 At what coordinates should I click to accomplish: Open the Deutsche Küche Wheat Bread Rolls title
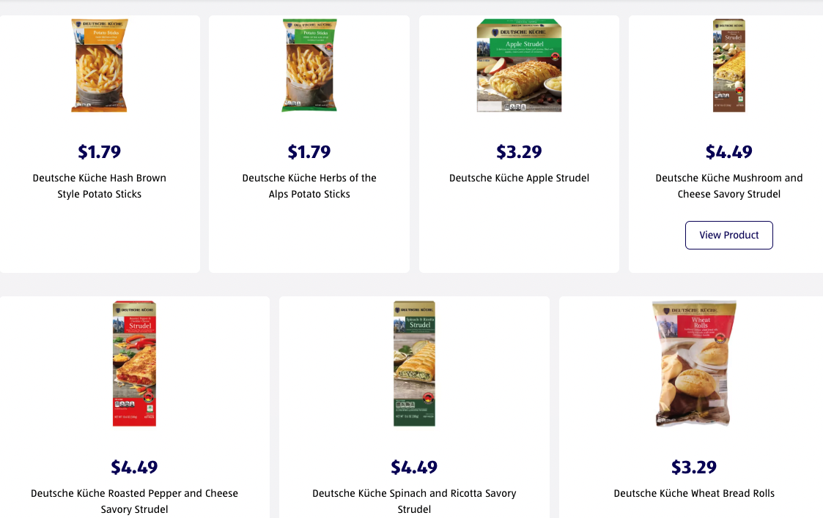tap(694, 493)
